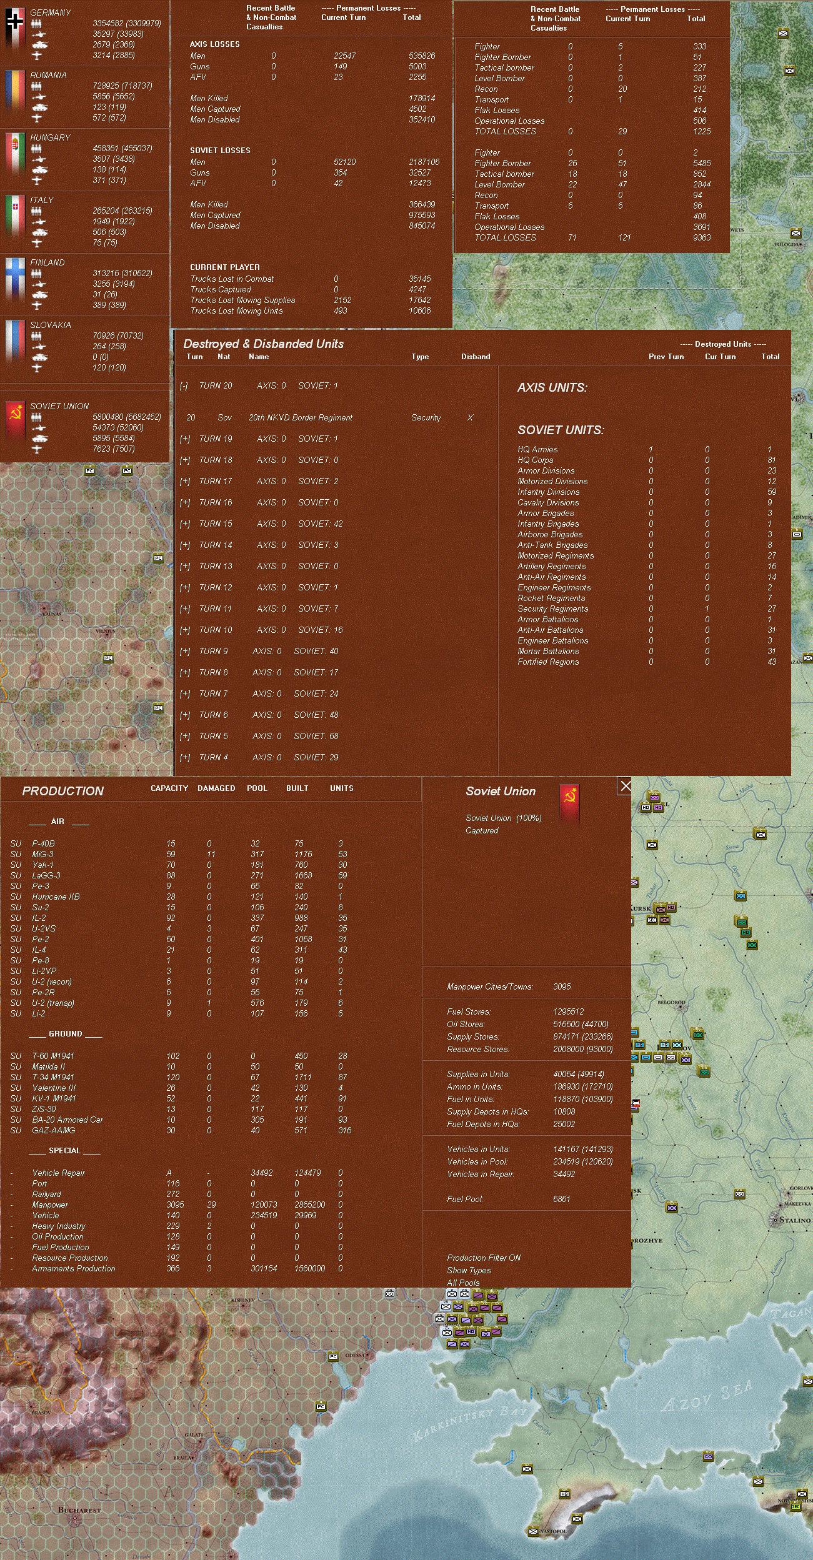The image size is (813, 1560).
Task: Click Germany's tank AFV icon
Action: coord(39,45)
